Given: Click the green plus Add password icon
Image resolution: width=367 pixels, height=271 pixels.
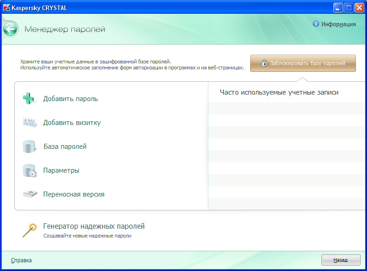Looking at the screenshot, I should (29, 98).
